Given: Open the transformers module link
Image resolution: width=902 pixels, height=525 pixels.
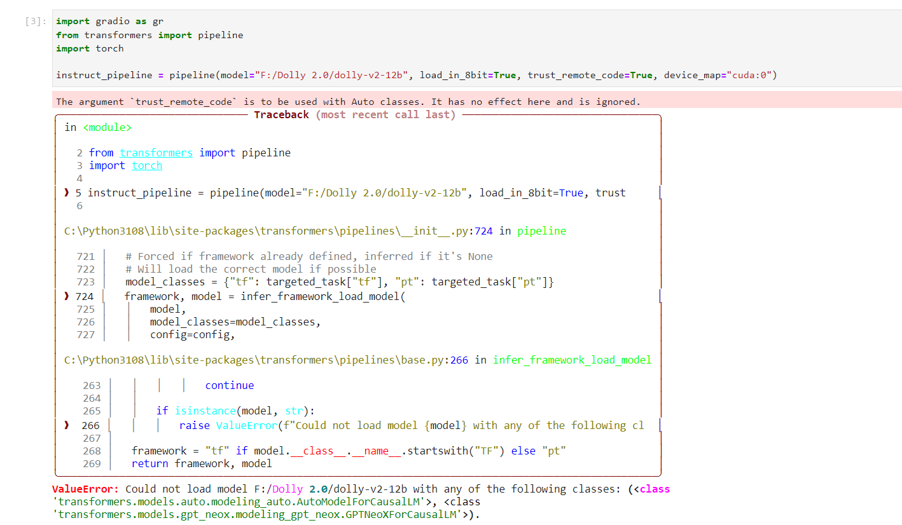Looking at the screenshot, I should [156, 153].
